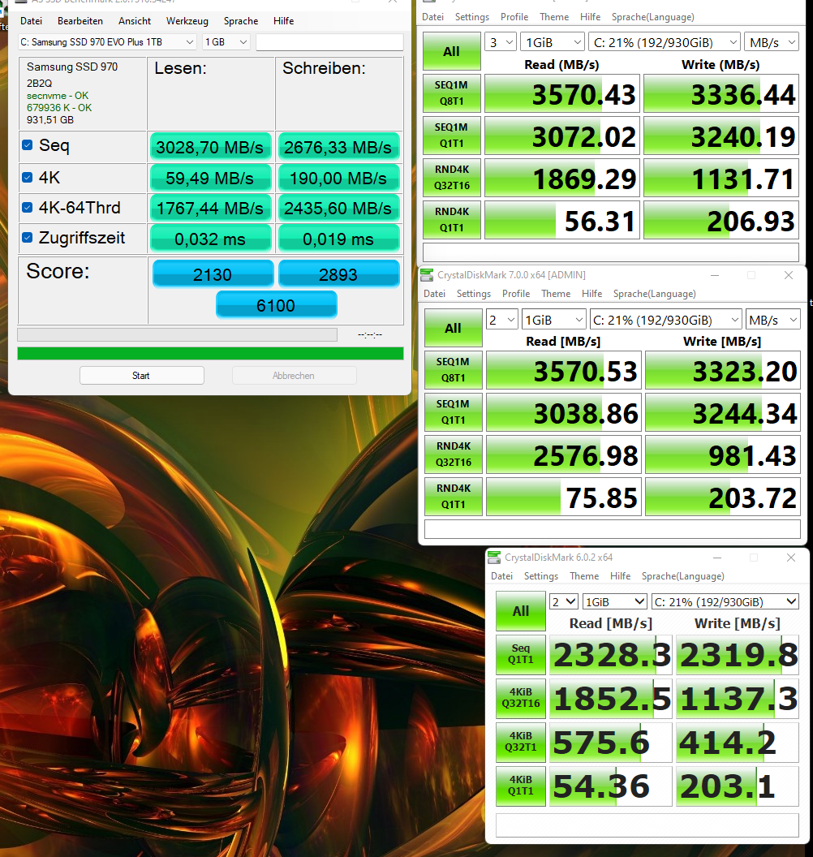The height and width of the screenshot is (857, 813).
Task: Open the drive C: dropdown in CrystalDiskMark 7.0.0
Action: click(666, 320)
